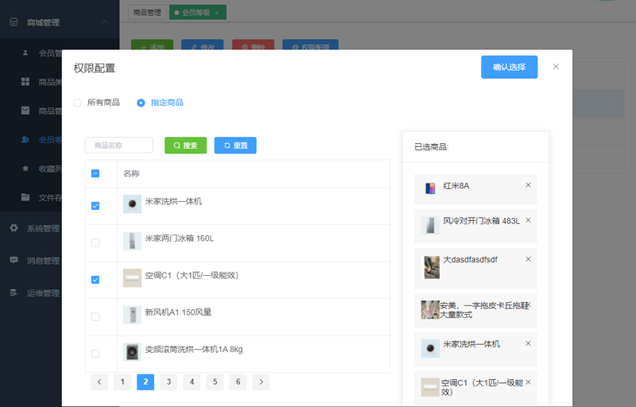636x407 pixels.
Task: Click the highlighted 会员等级 sidebar icon
Action: pos(25,139)
